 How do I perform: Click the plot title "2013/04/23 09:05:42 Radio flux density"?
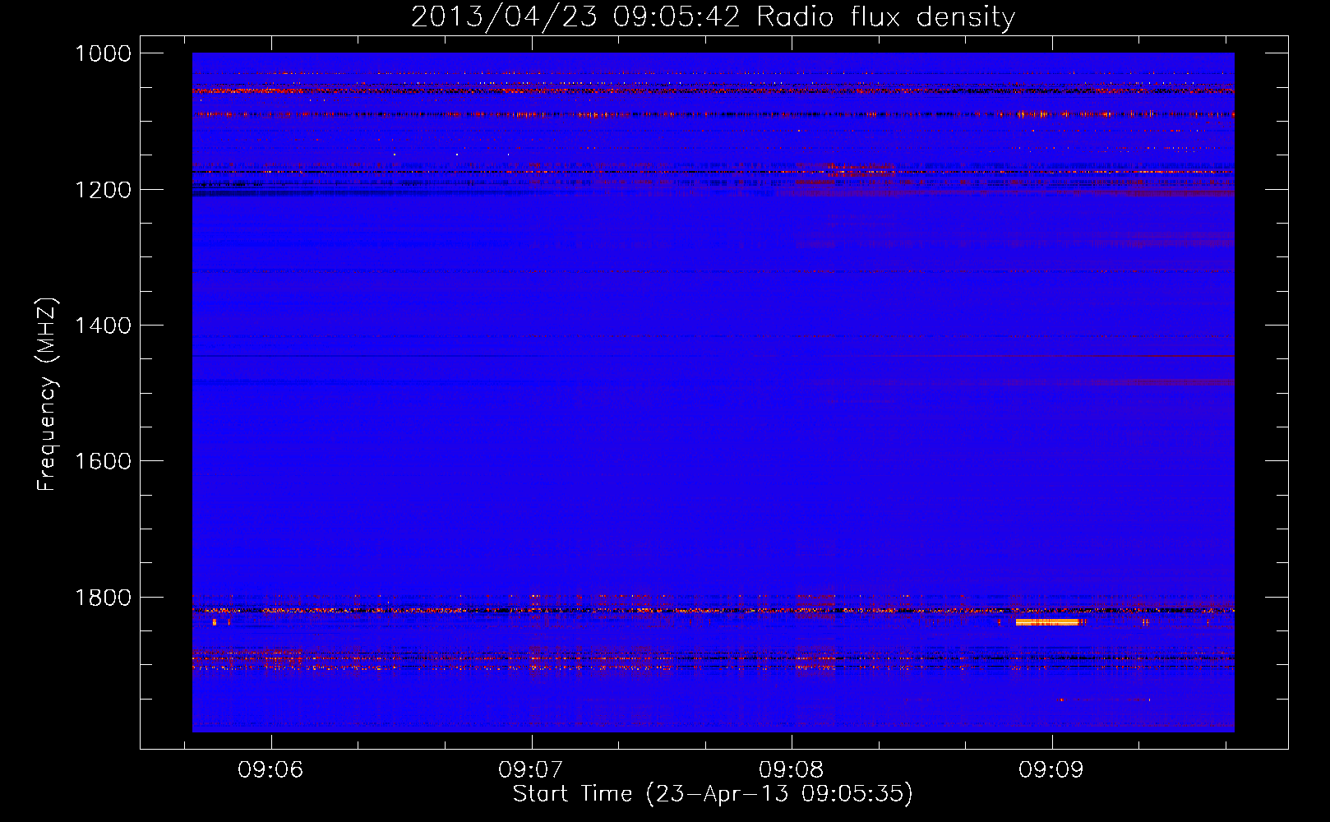click(713, 17)
